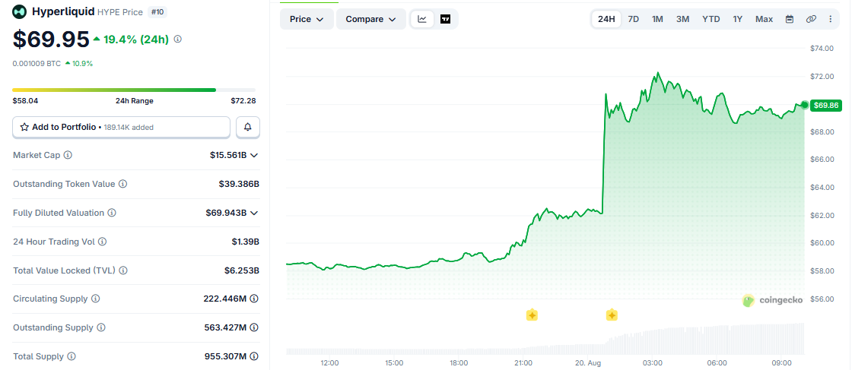The height and width of the screenshot is (370, 852).
Task: Click info icon next to 222.446M value
Action: (x=254, y=299)
